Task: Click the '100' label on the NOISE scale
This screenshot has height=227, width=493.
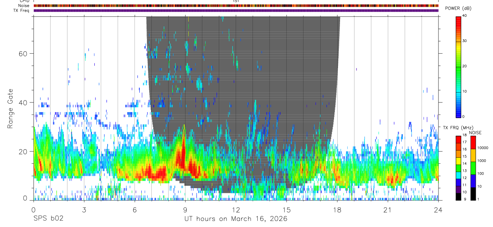Action: [x=481, y=173]
